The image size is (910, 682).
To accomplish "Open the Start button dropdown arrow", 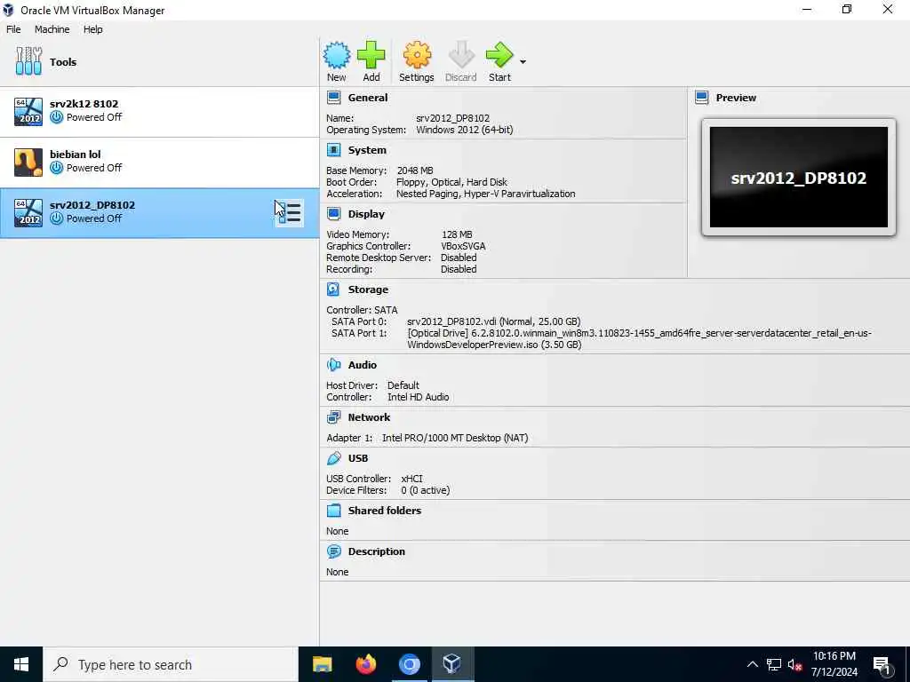I will (523, 62).
